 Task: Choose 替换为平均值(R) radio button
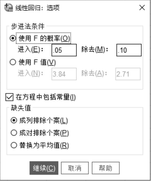[x=14, y=145]
